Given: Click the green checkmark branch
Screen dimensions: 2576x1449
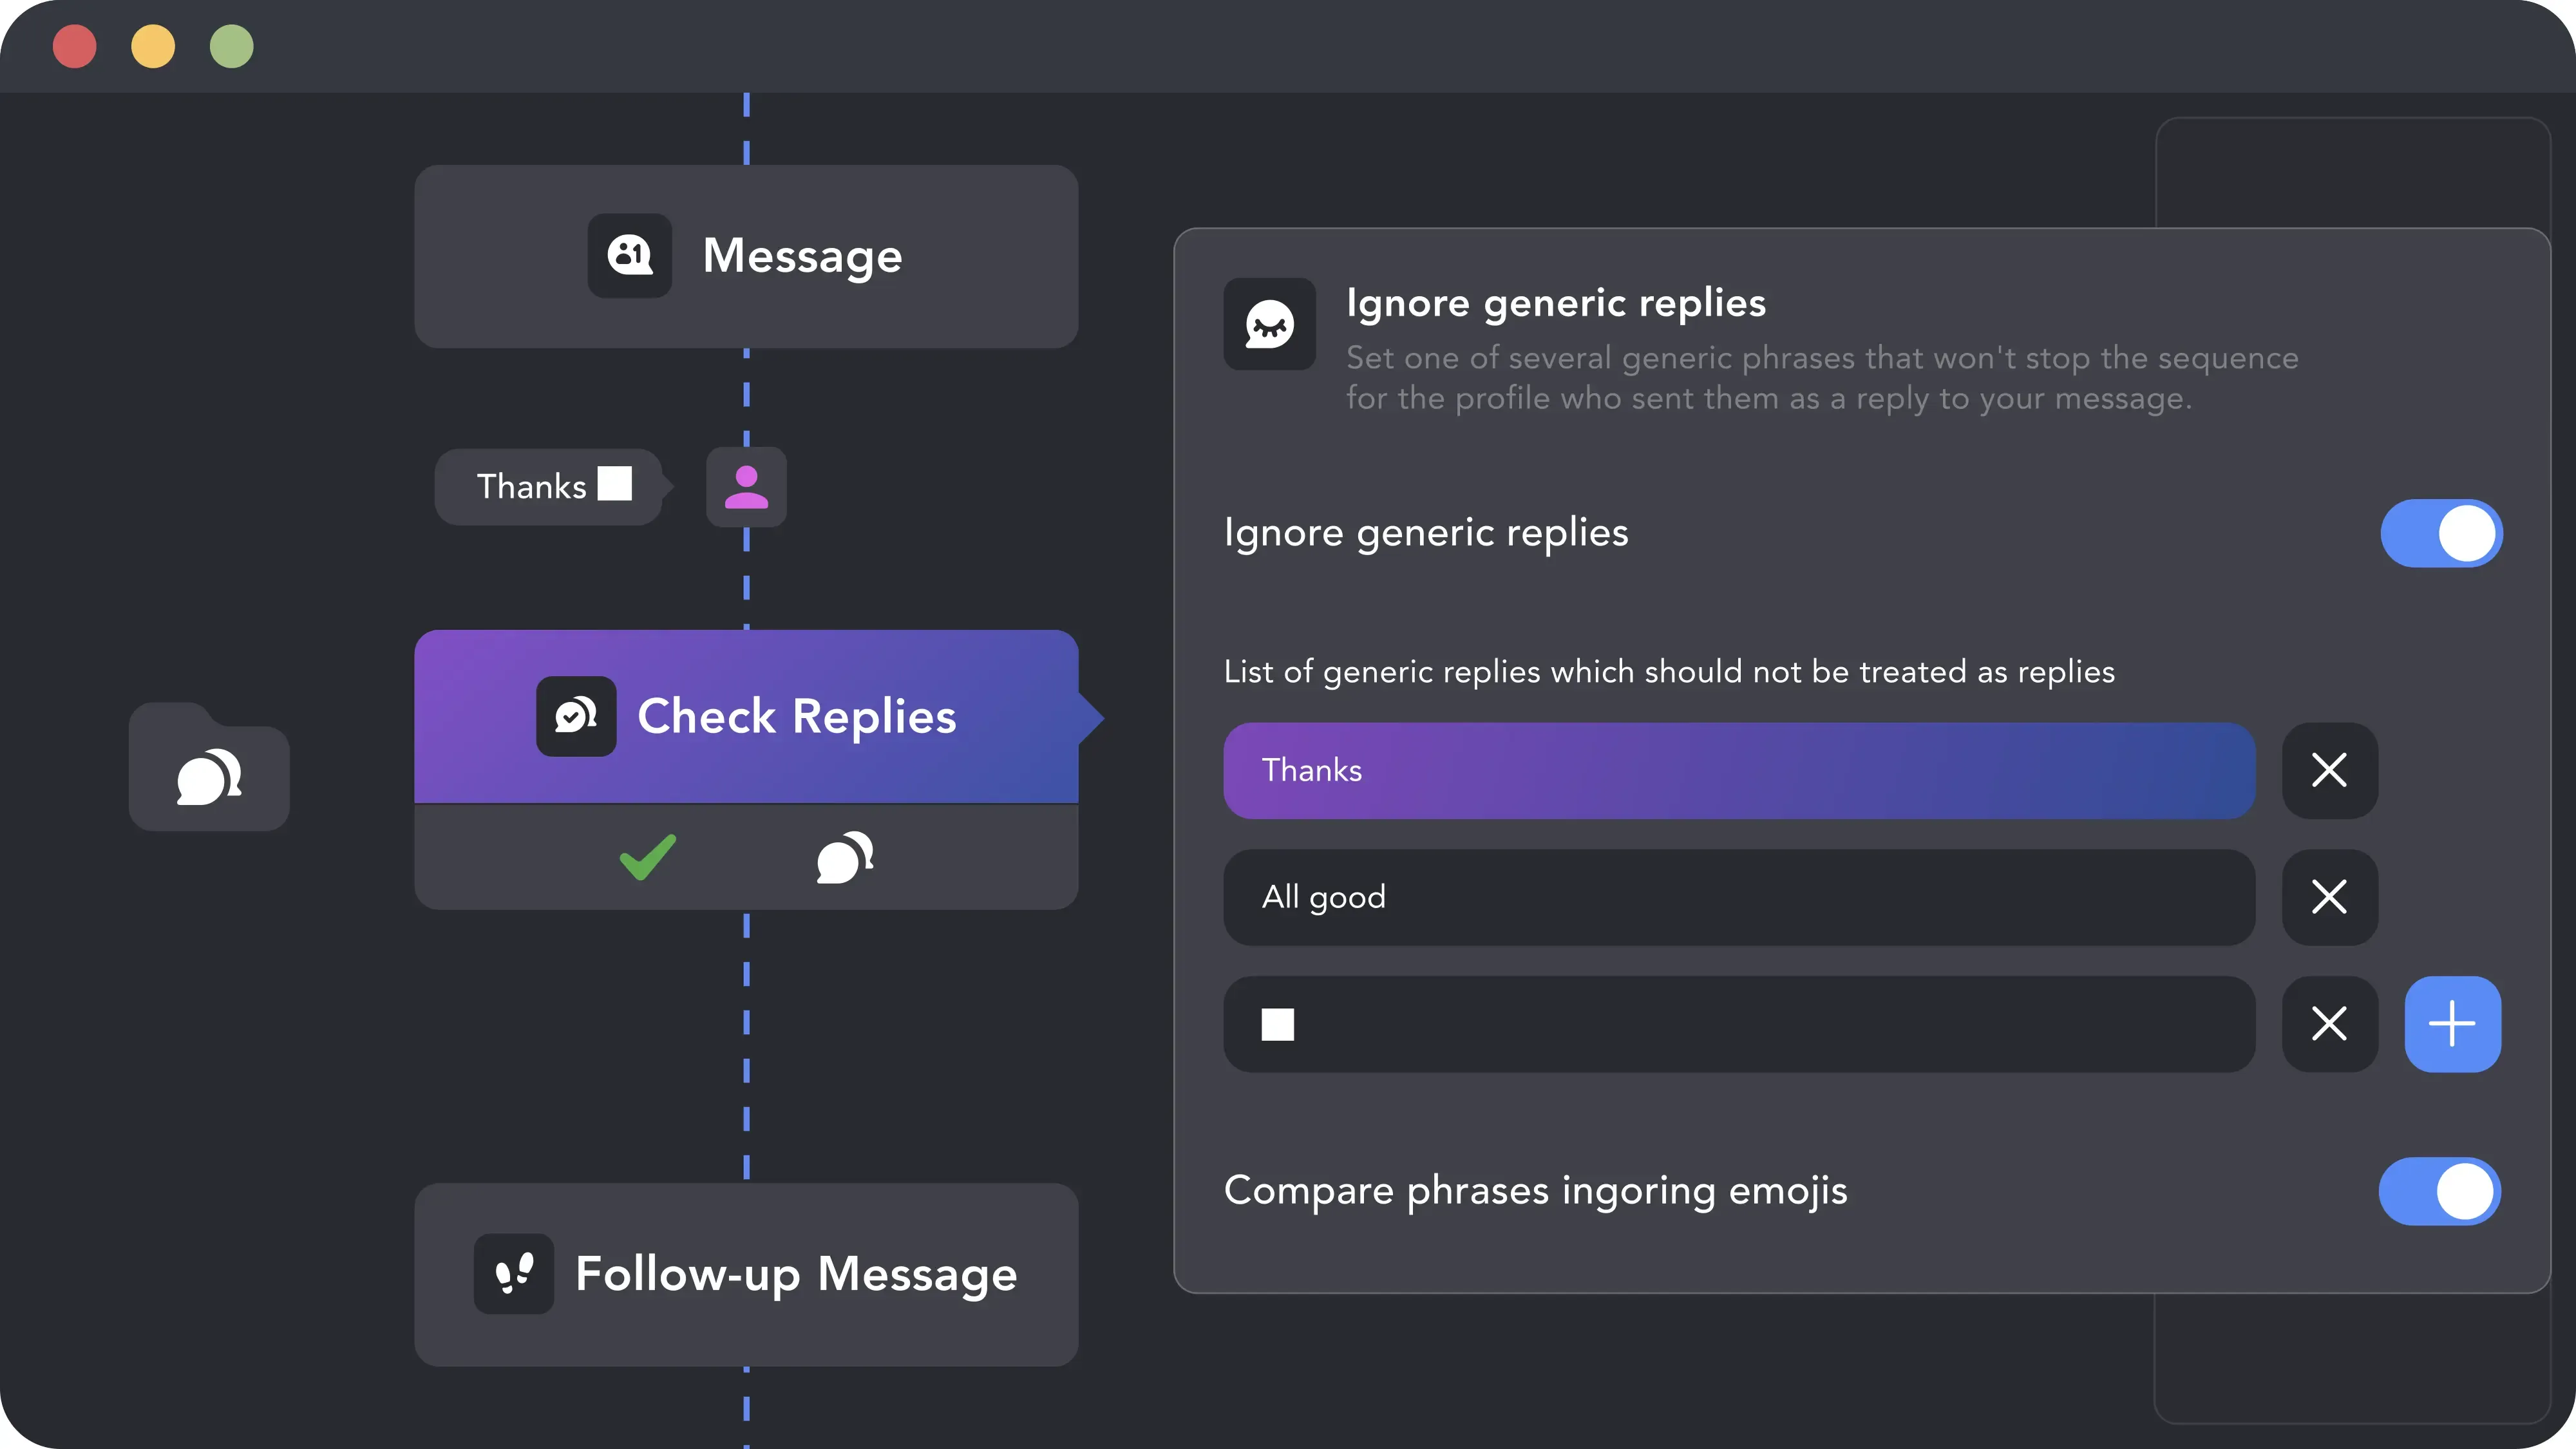Looking at the screenshot, I should click(x=647, y=857).
